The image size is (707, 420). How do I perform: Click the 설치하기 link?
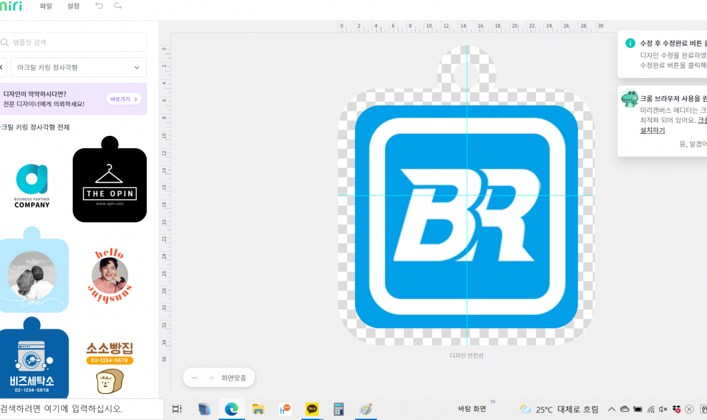(652, 130)
